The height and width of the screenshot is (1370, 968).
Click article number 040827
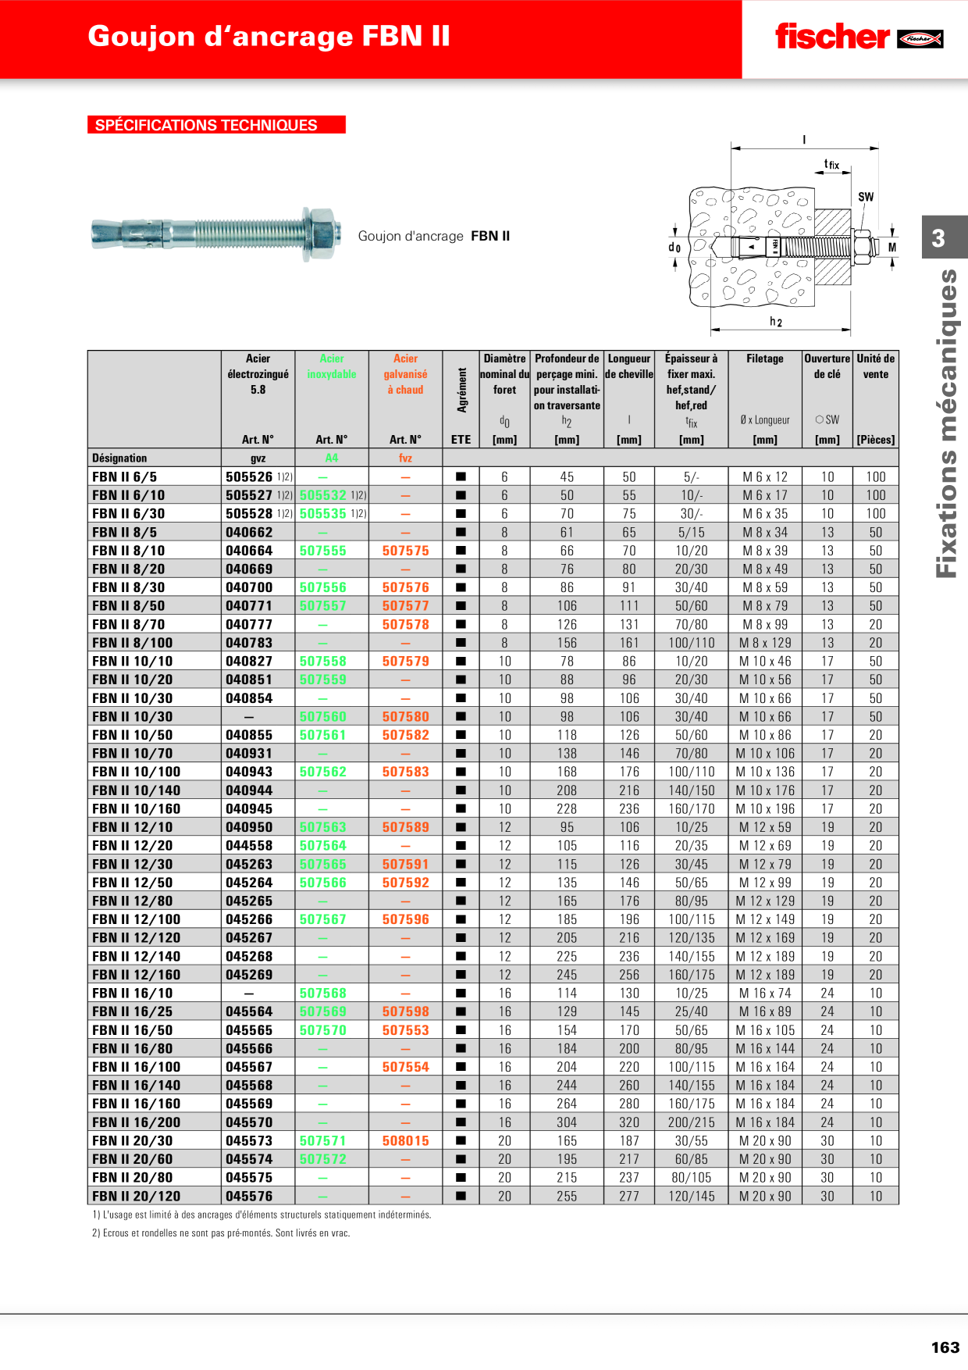pyautogui.click(x=249, y=661)
